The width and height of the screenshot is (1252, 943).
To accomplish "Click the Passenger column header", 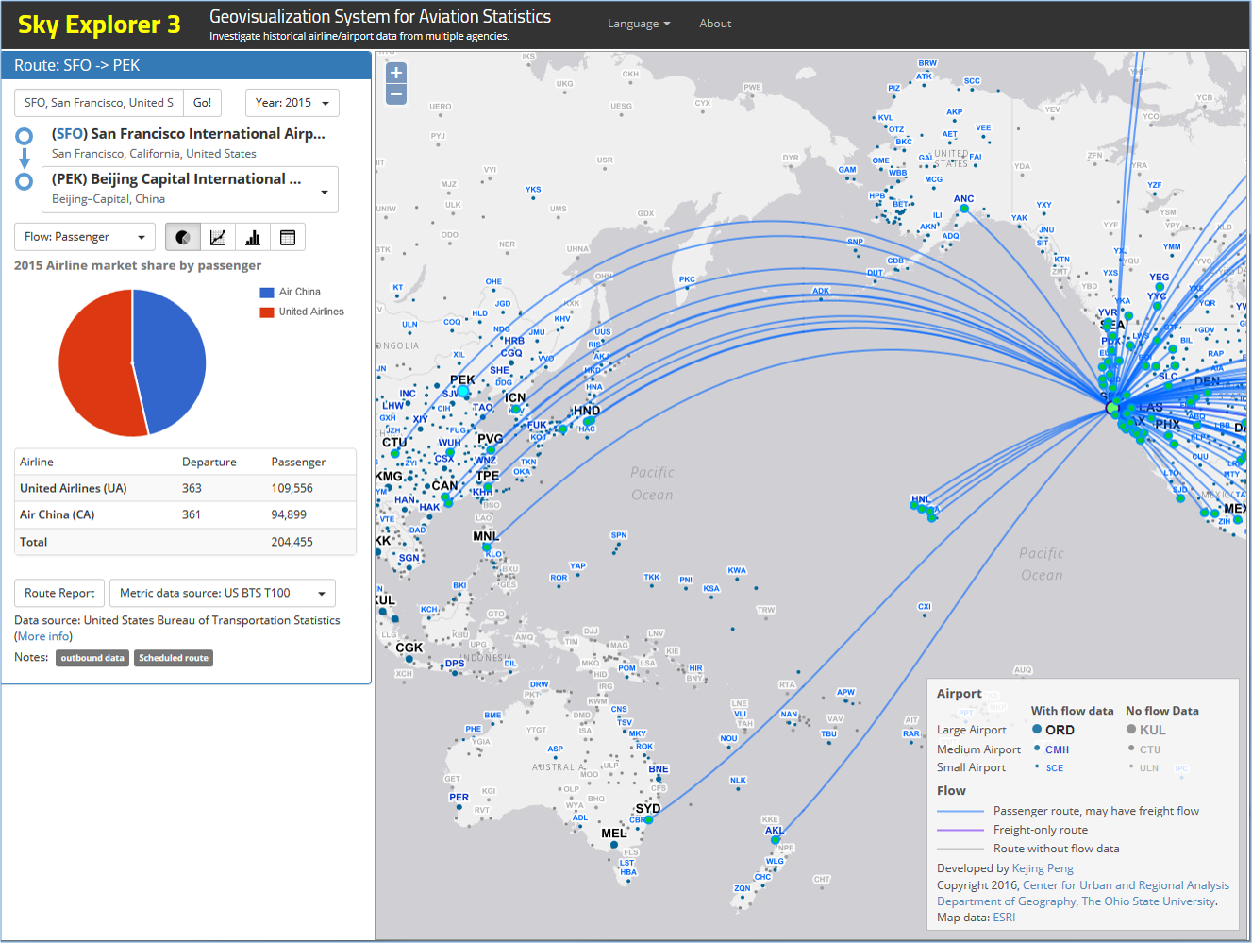I will coord(298,462).
